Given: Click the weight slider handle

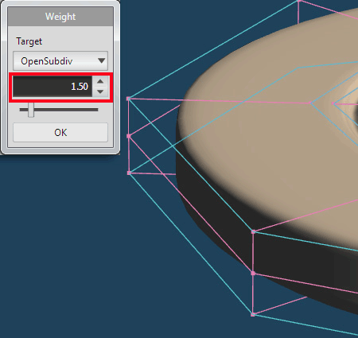Looking at the screenshot, I should coord(31,110).
